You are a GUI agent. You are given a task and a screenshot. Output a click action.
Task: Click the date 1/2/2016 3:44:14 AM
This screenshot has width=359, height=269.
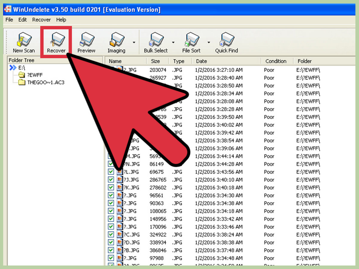[x=219, y=156]
